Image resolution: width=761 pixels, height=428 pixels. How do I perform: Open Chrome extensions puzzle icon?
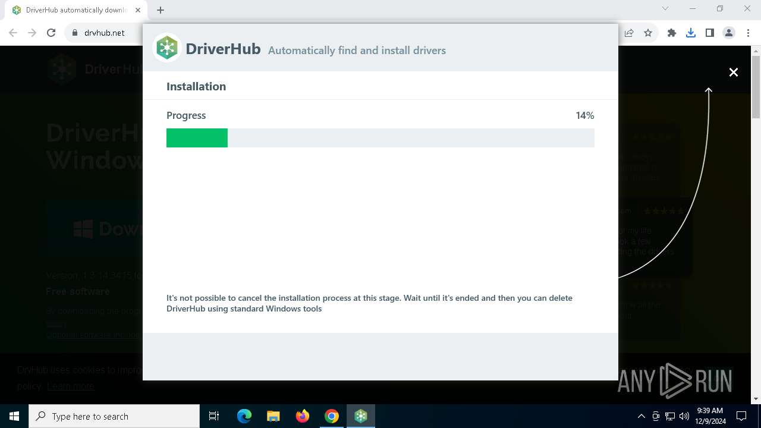click(x=672, y=33)
